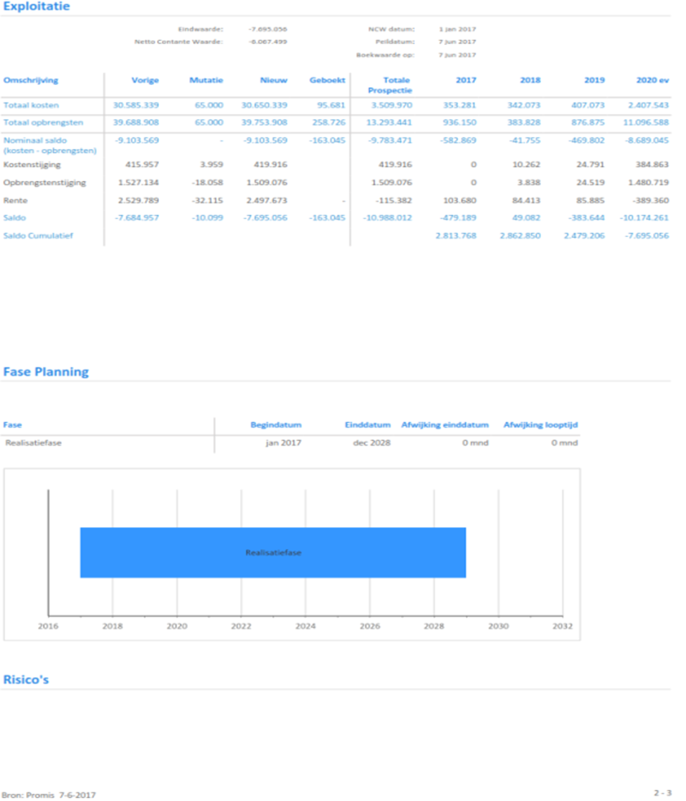Viewport: 686px width, 801px height.
Task: Click the value 13.293.441 in Totaal opbrengsten
Action: click(389, 122)
